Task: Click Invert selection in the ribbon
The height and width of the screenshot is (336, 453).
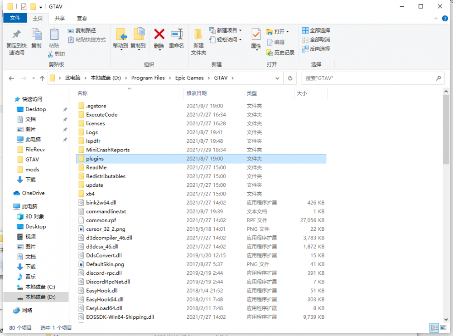Action: pos(316,49)
